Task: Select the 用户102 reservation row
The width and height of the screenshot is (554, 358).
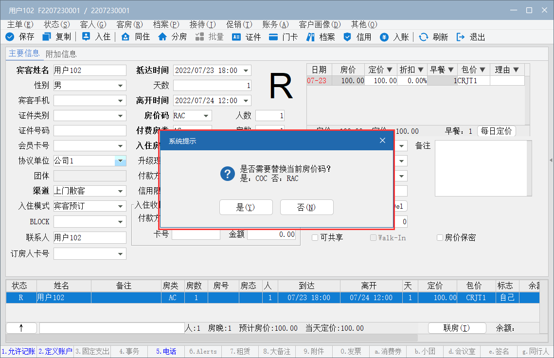Action: click(x=272, y=298)
